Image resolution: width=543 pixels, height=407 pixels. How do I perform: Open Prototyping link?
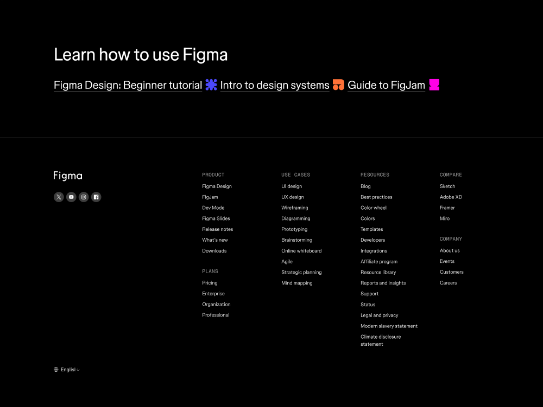click(294, 229)
